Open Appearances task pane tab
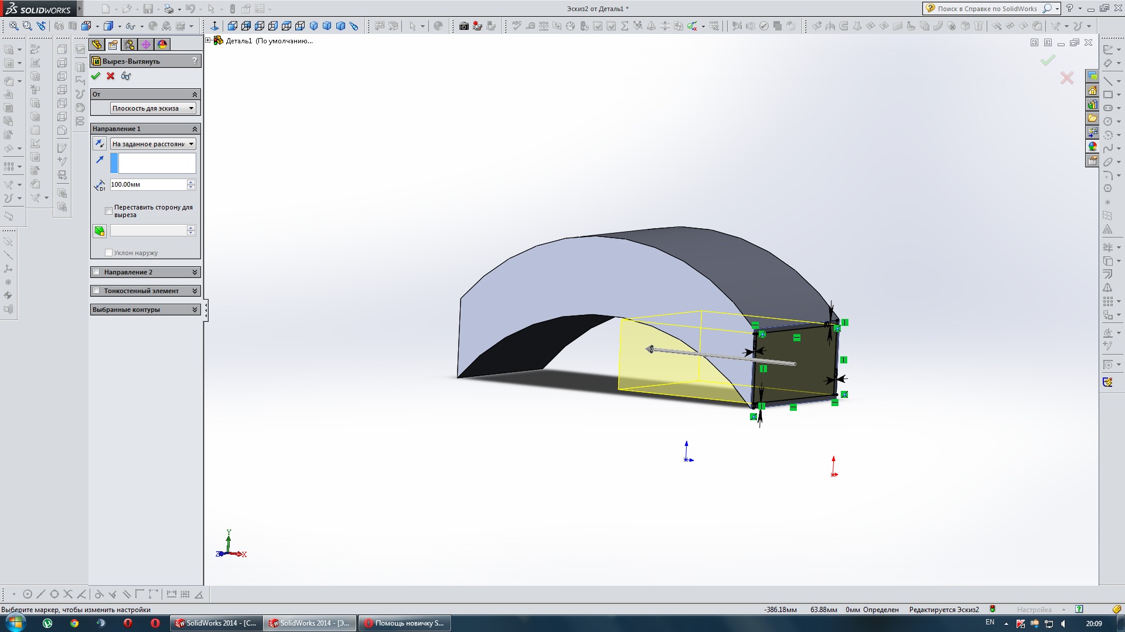Screen dimensions: 1125x632 1093,146
